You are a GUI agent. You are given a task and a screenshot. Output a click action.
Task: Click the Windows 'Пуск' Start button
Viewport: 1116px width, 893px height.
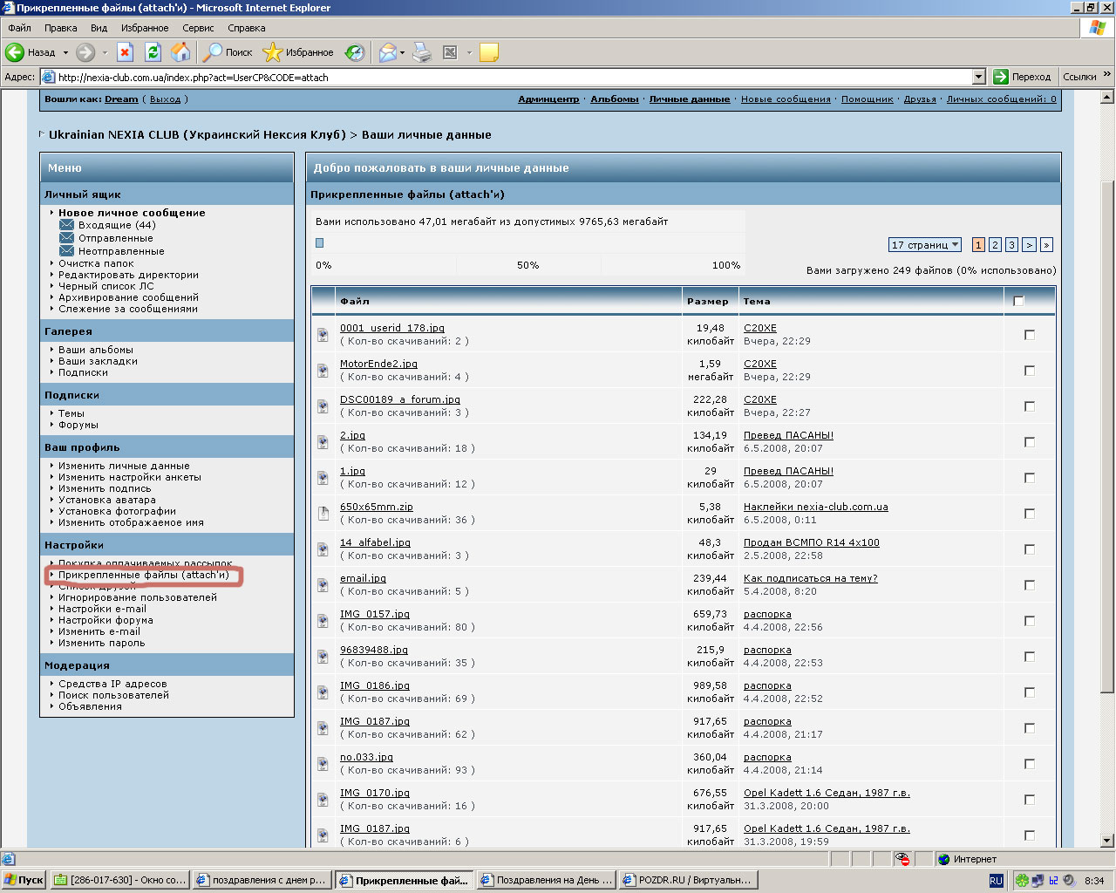pyautogui.click(x=24, y=880)
